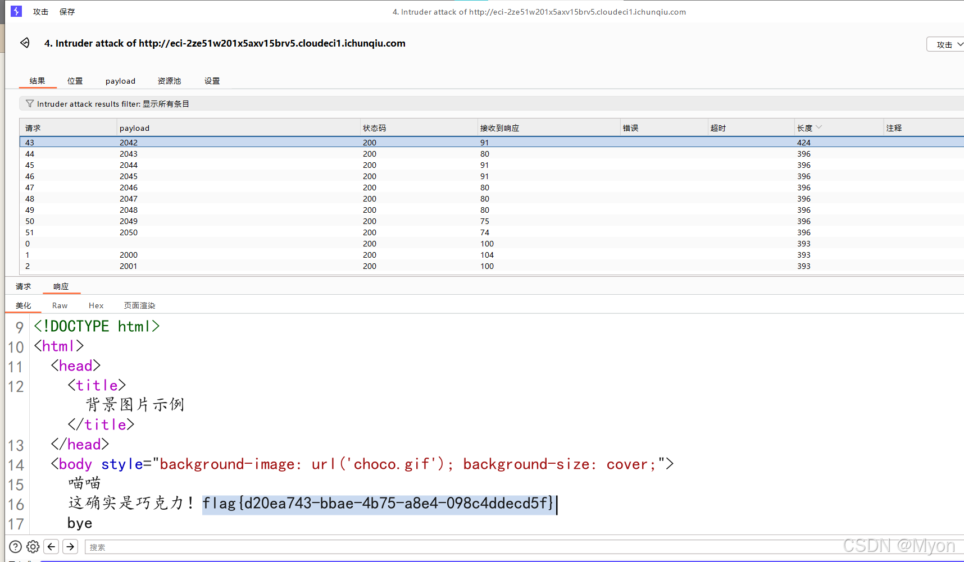Click the 背景图片示例 title text

135,405
